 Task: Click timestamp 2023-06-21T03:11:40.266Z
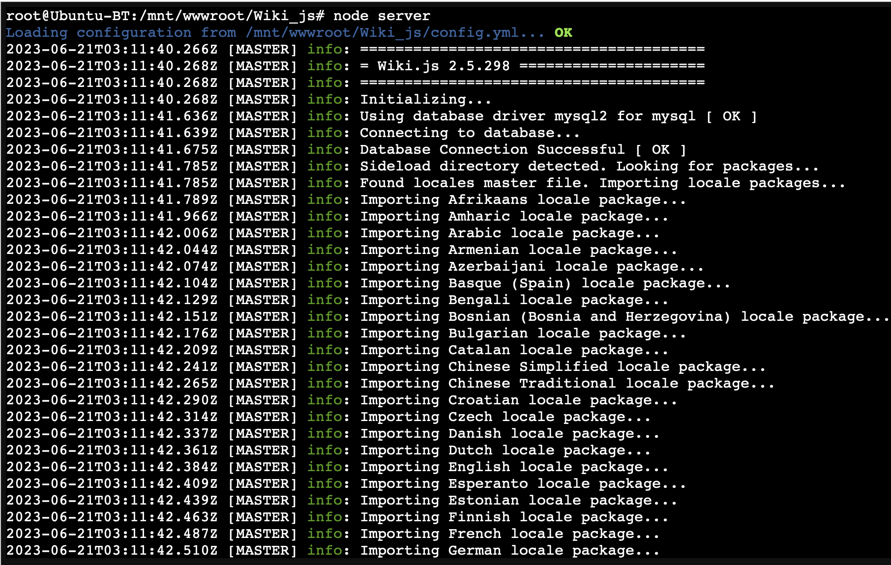tap(112, 49)
